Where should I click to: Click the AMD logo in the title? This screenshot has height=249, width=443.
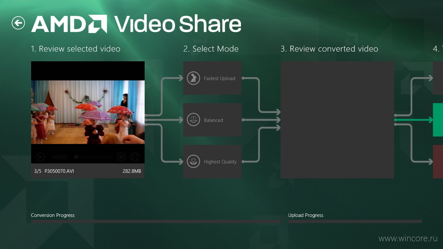click(x=69, y=24)
